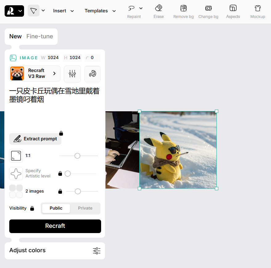
Task: Click the Extract prompt button
Action: (35, 139)
